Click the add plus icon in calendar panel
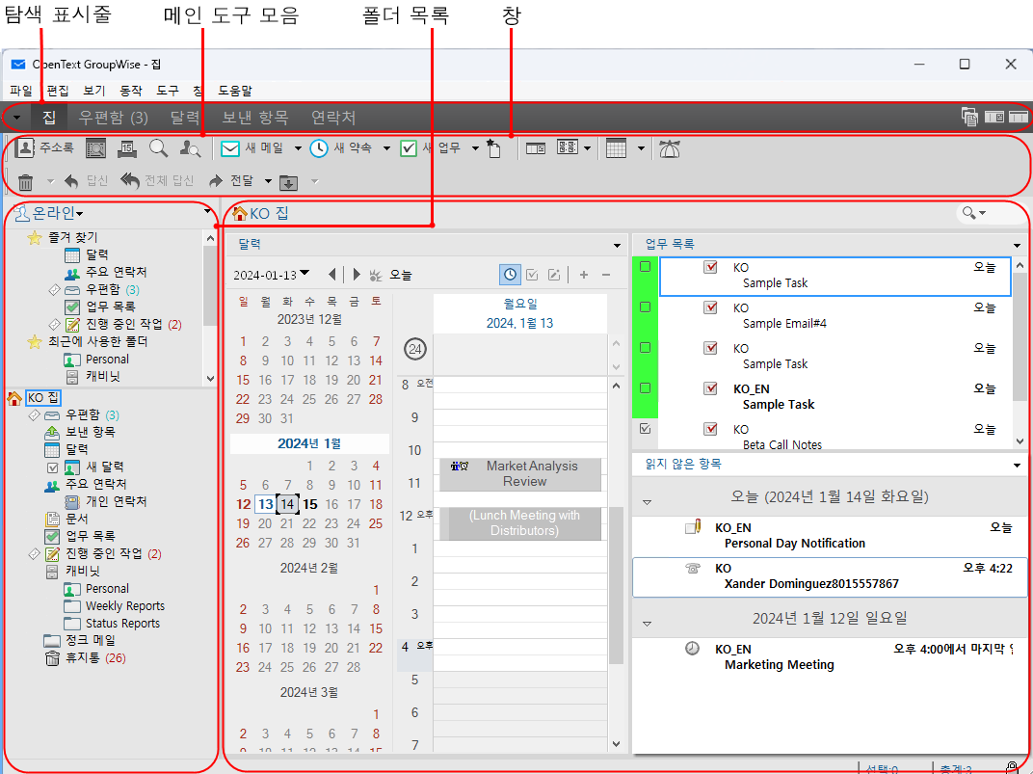Viewport: 1033px width, 774px height. (584, 275)
